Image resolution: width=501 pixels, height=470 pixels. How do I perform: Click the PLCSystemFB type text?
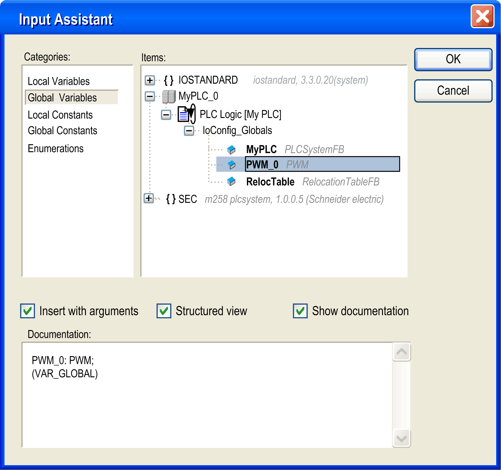click(x=314, y=149)
